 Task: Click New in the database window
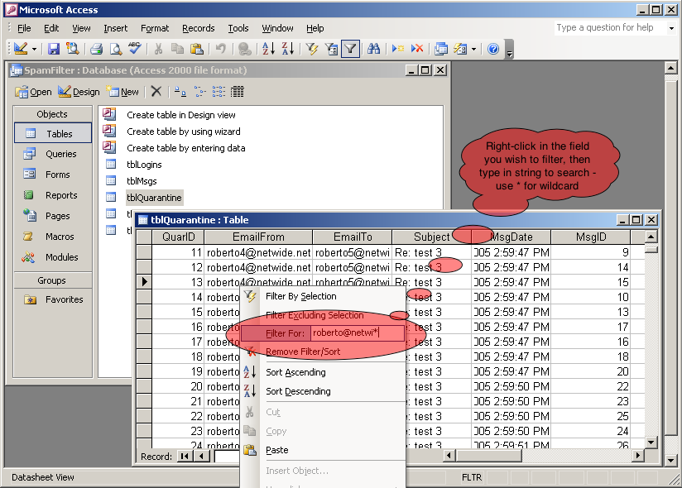point(123,92)
